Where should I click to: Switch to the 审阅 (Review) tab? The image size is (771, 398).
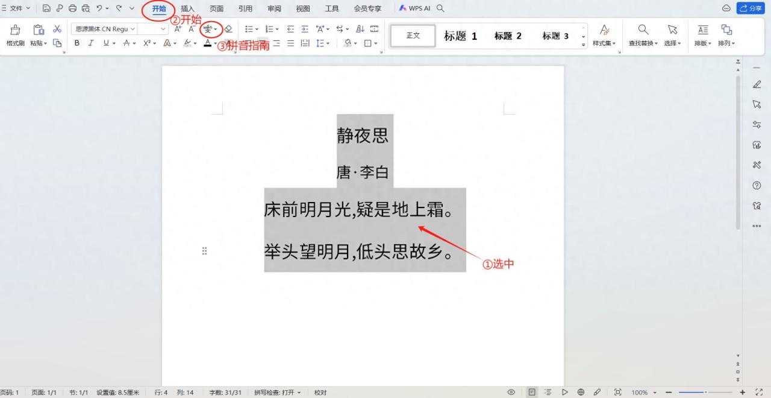[x=274, y=8]
